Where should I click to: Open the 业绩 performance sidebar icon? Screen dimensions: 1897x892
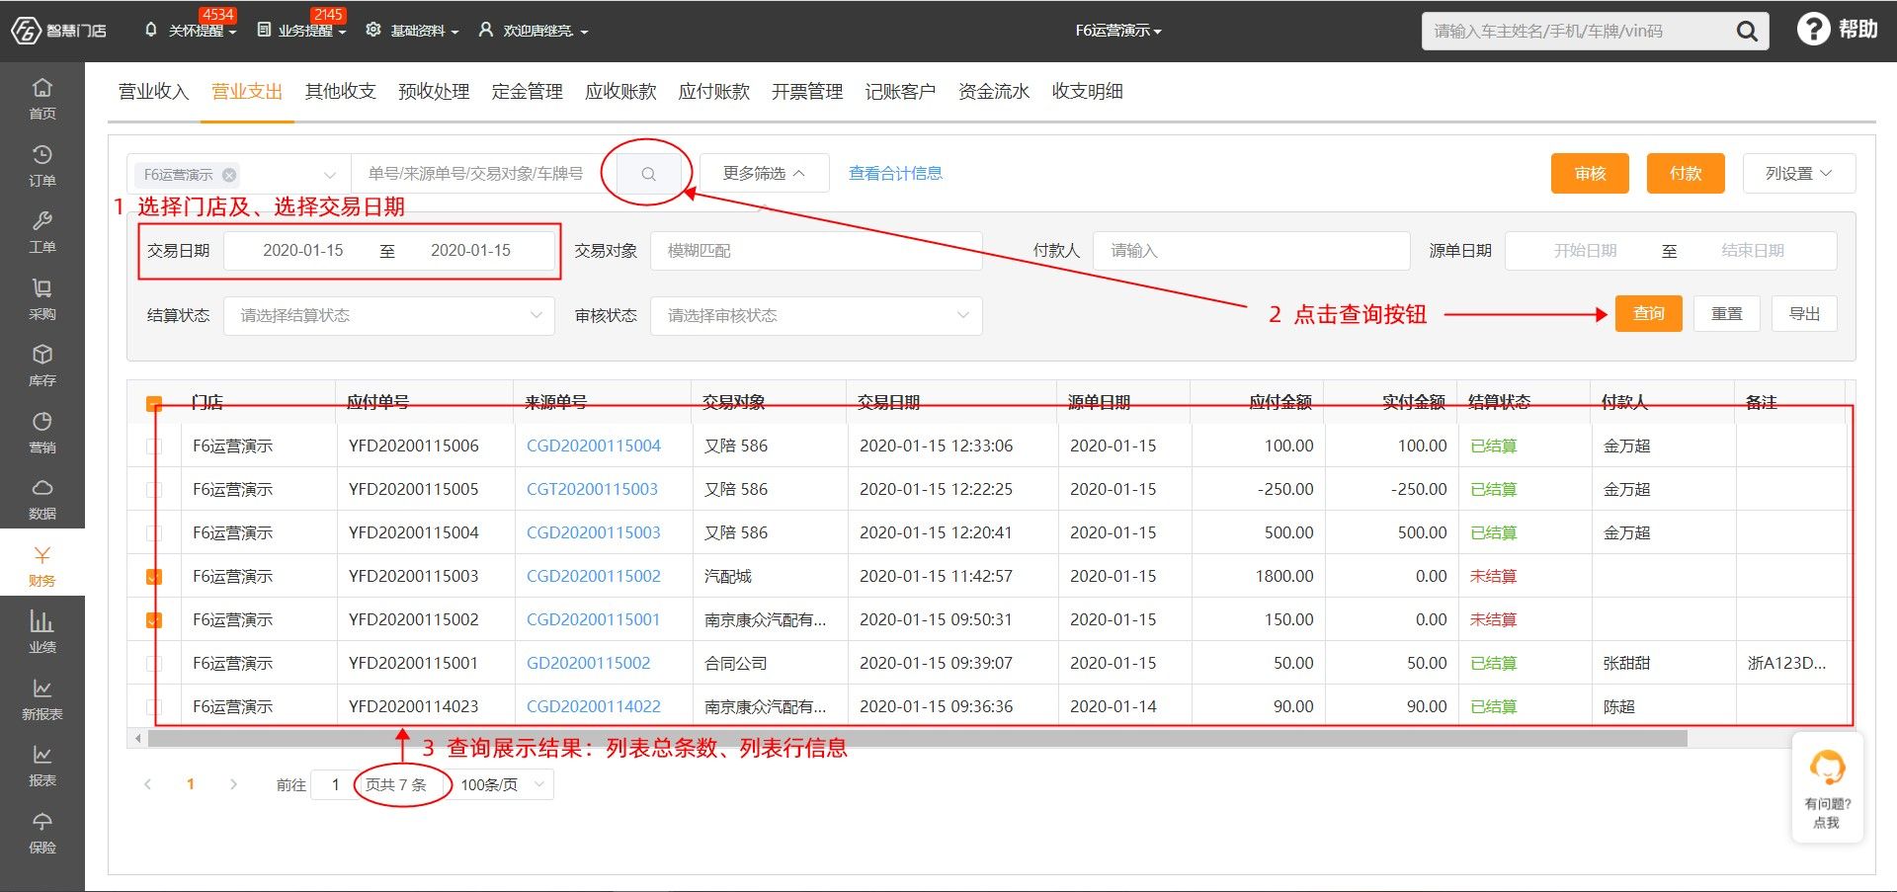coord(42,631)
